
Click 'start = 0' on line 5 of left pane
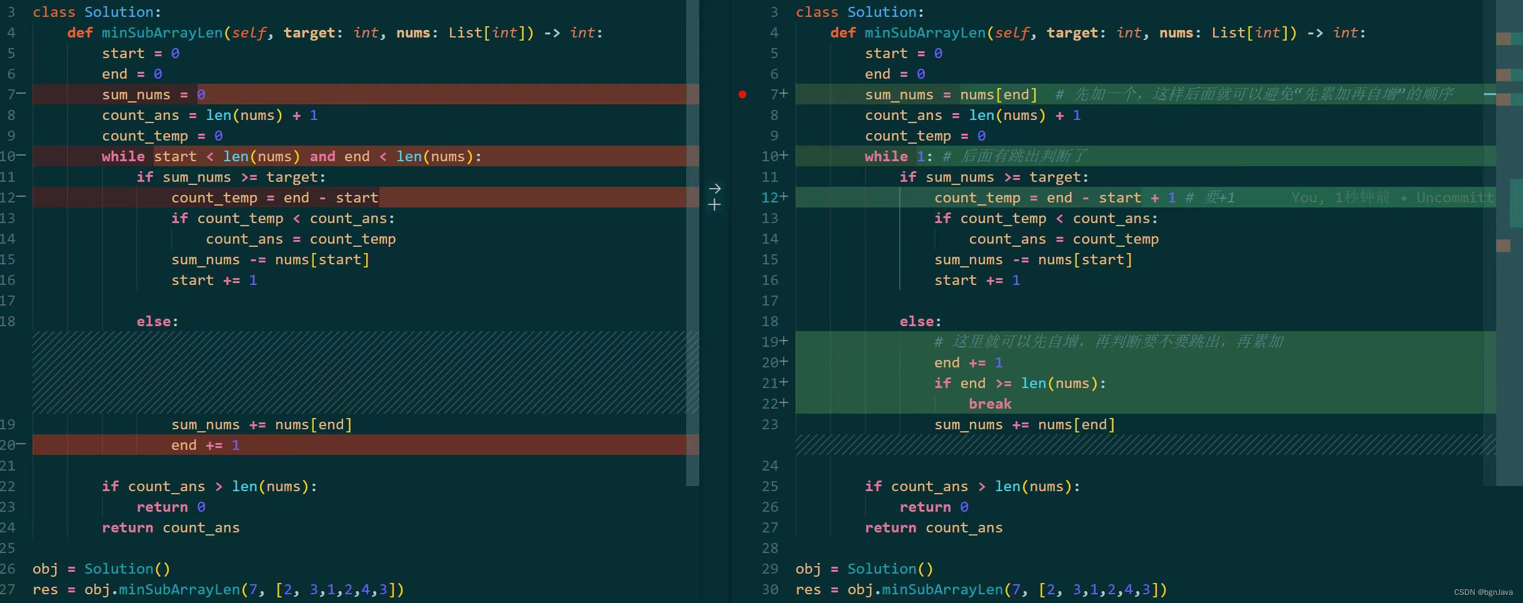tap(141, 53)
